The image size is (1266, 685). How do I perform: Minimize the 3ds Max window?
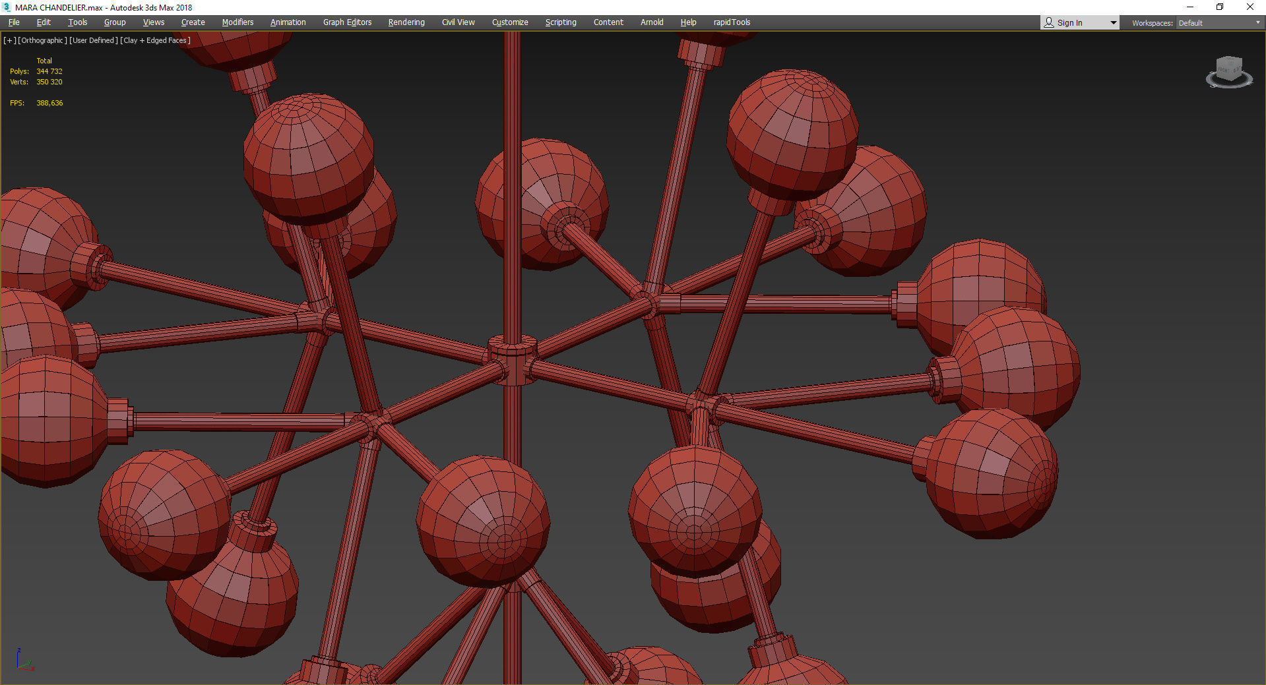coord(1190,7)
